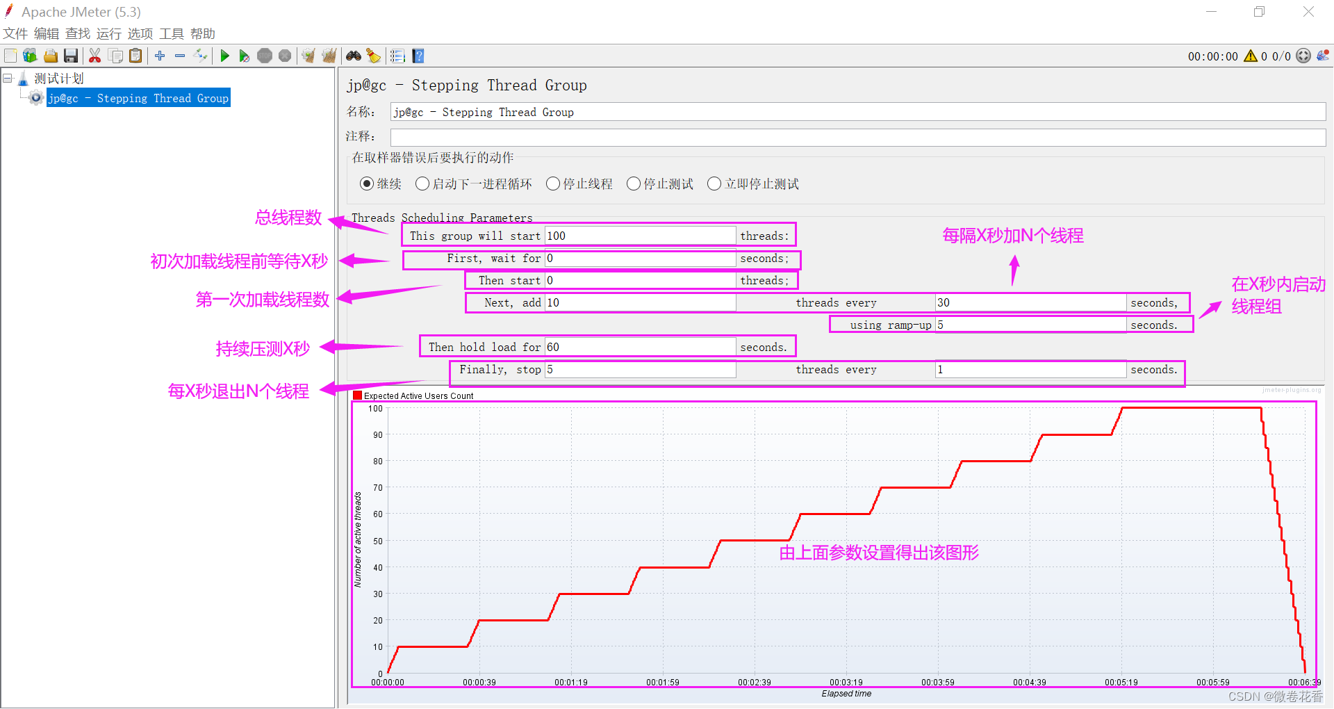Click the 注释 comment input field

tap(858, 137)
